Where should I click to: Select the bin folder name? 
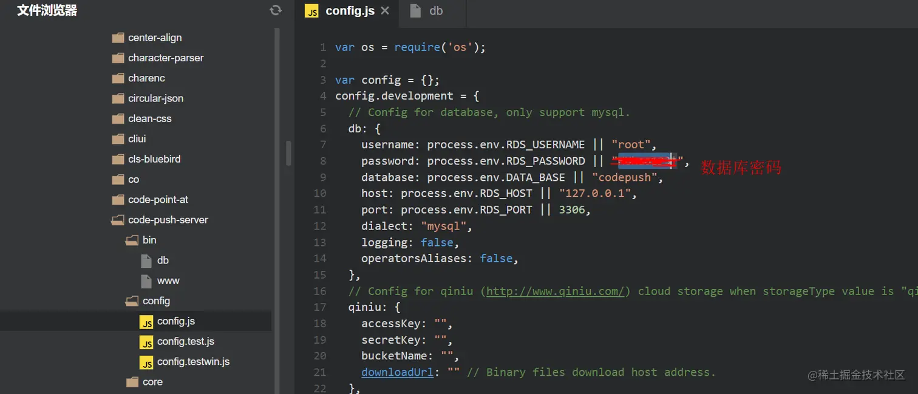pos(149,240)
